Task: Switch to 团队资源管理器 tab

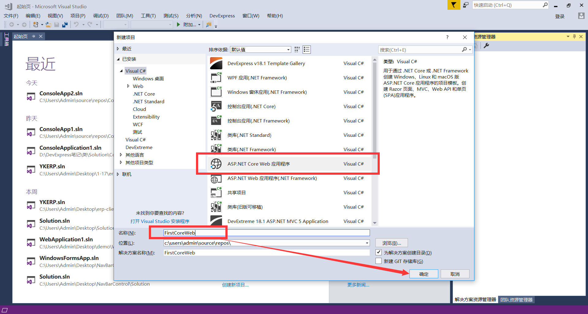Action: coord(516,300)
